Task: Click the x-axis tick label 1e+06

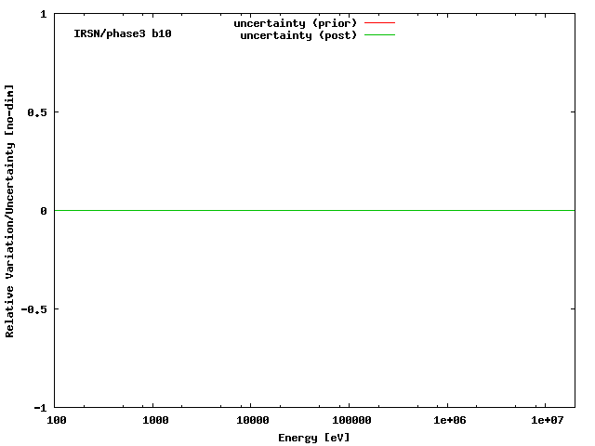Action: [x=448, y=421]
